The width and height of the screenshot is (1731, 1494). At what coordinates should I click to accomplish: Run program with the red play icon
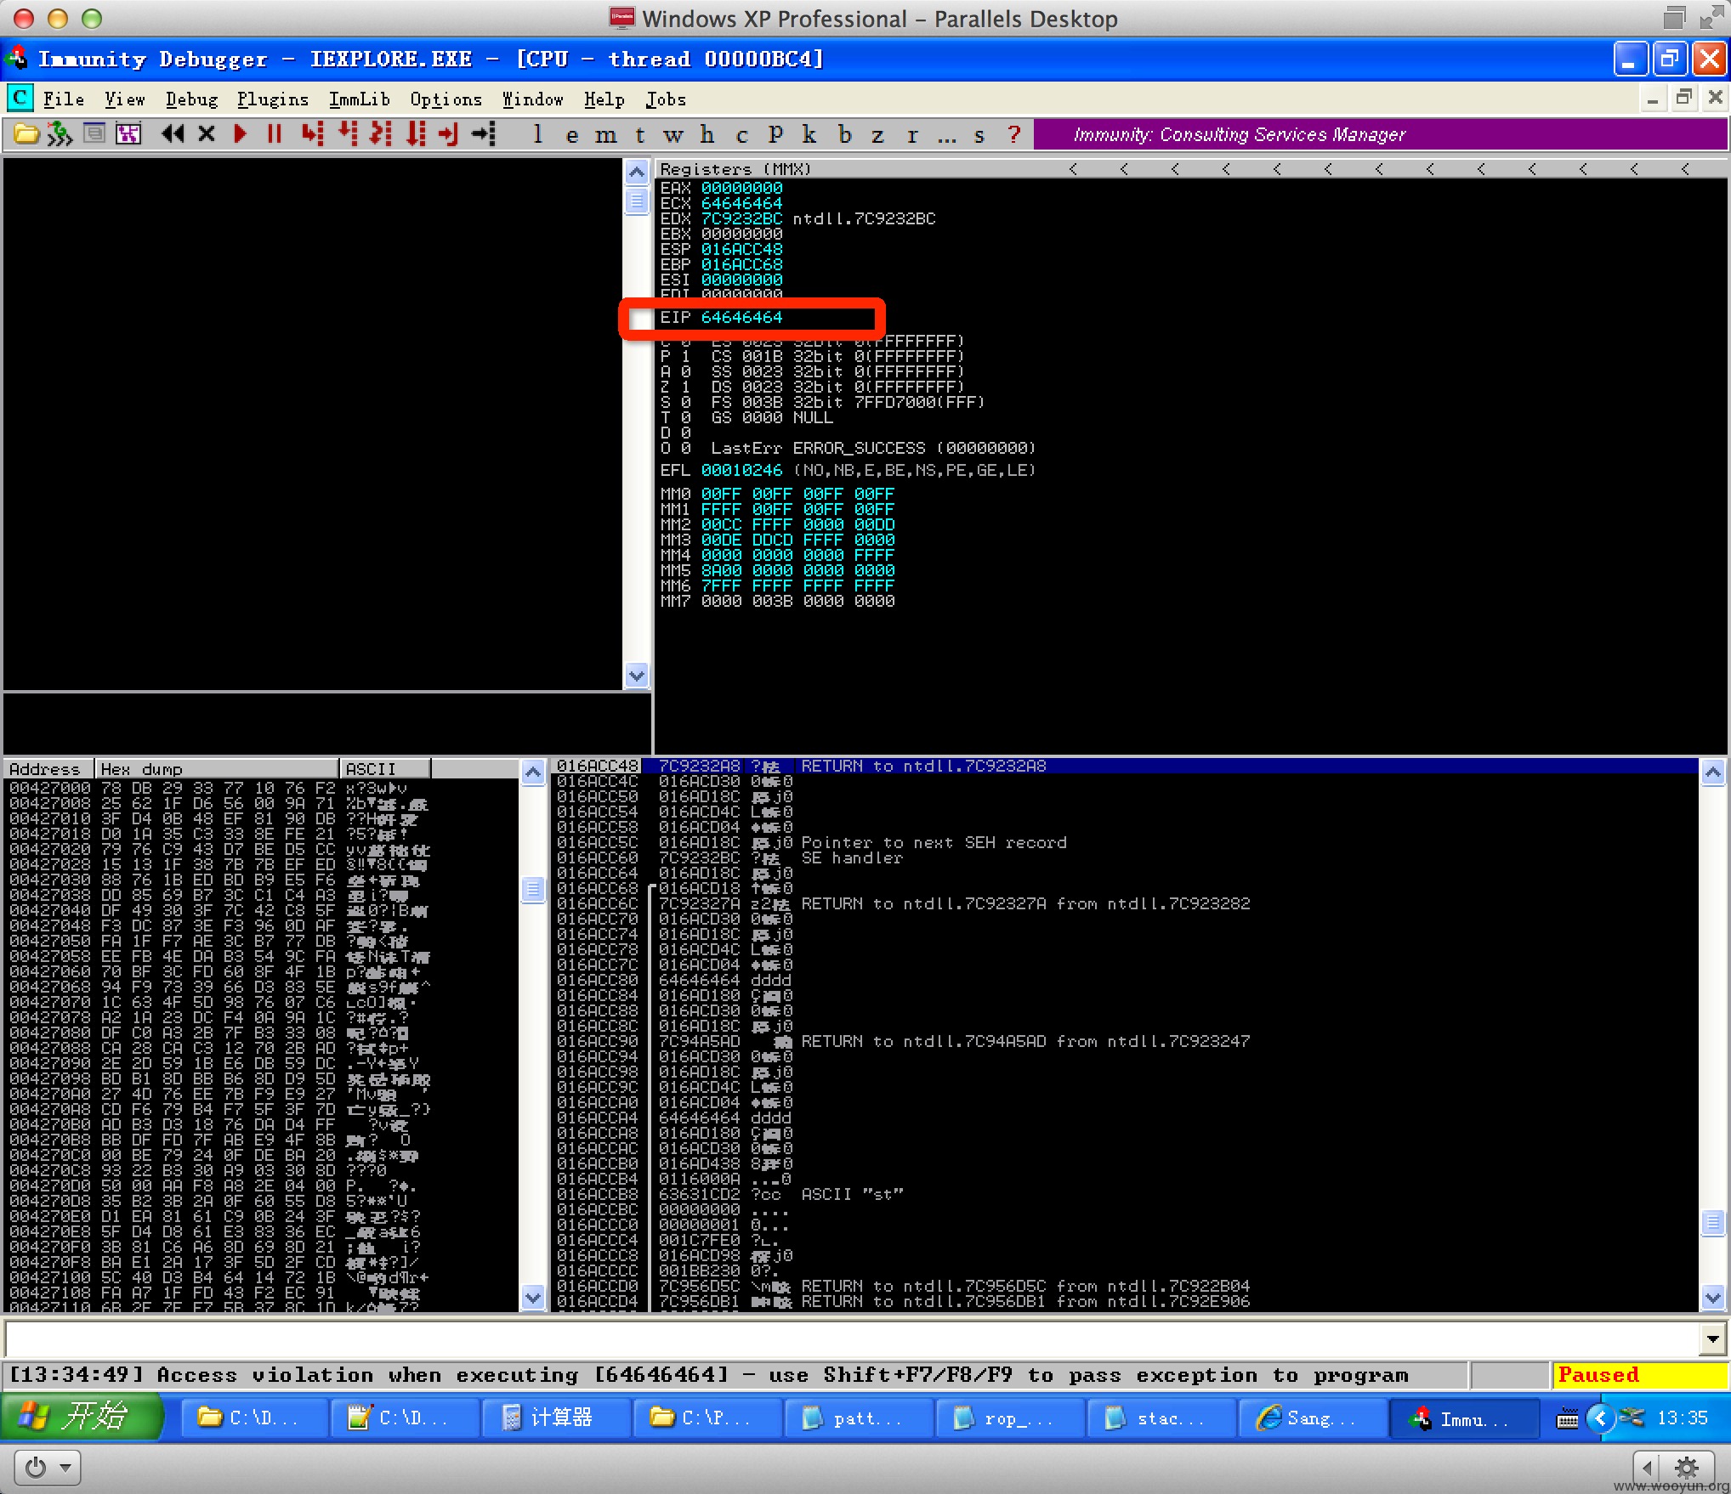click(241, 133)
